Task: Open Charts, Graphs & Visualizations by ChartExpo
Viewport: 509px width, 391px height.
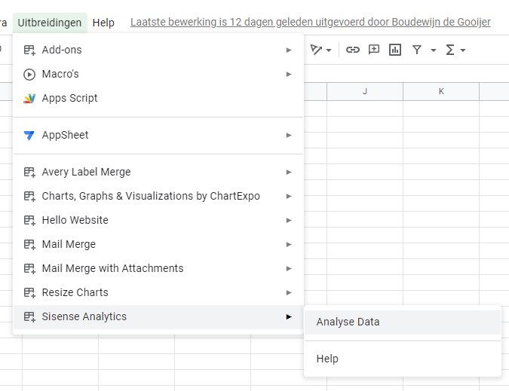Action: (158, 196)
